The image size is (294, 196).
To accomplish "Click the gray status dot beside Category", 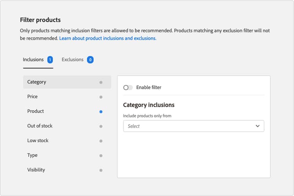I will 101,82.
